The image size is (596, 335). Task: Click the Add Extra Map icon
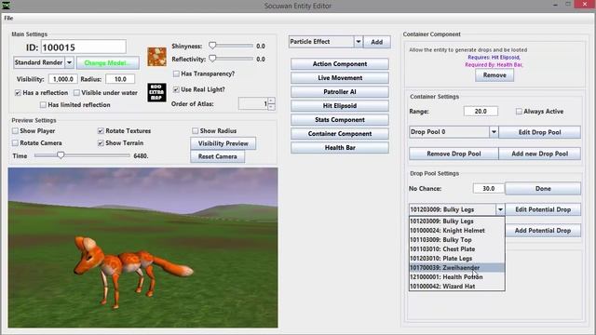[156, 92]
